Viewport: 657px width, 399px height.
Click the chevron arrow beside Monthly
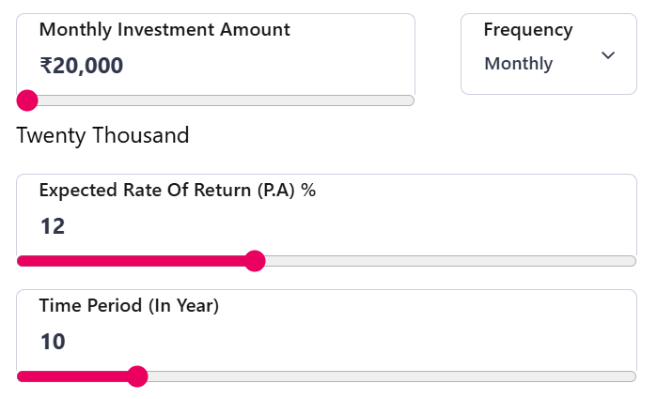608,55
